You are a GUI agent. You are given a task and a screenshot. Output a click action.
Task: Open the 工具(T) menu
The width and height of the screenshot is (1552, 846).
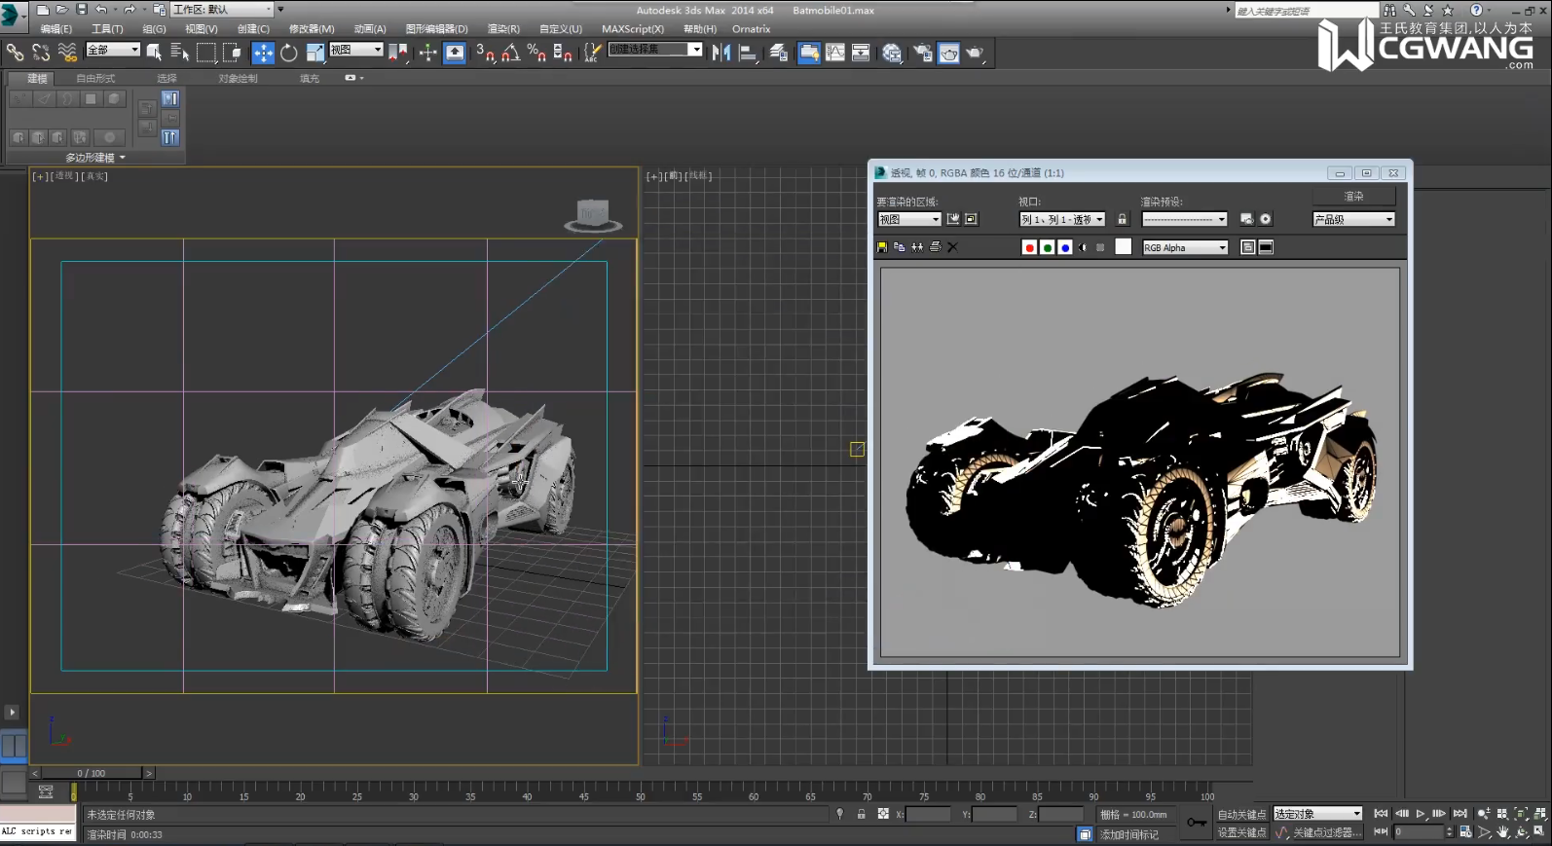click(x=107, y=29)
